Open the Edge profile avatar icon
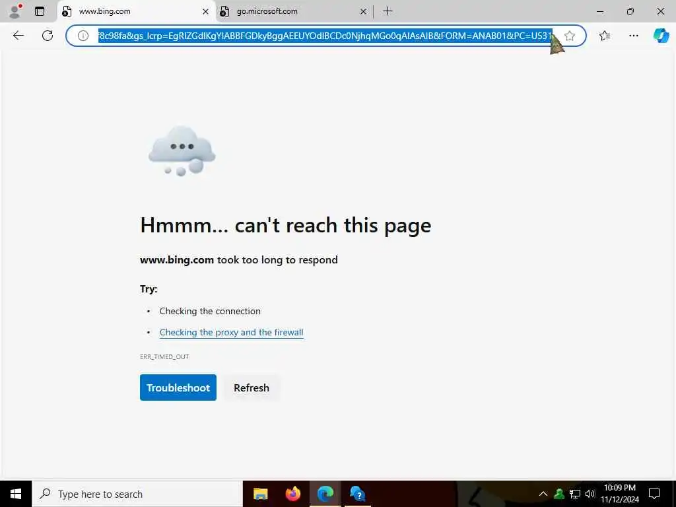Screen dimensions: 676x507 [x=16, y=11]
